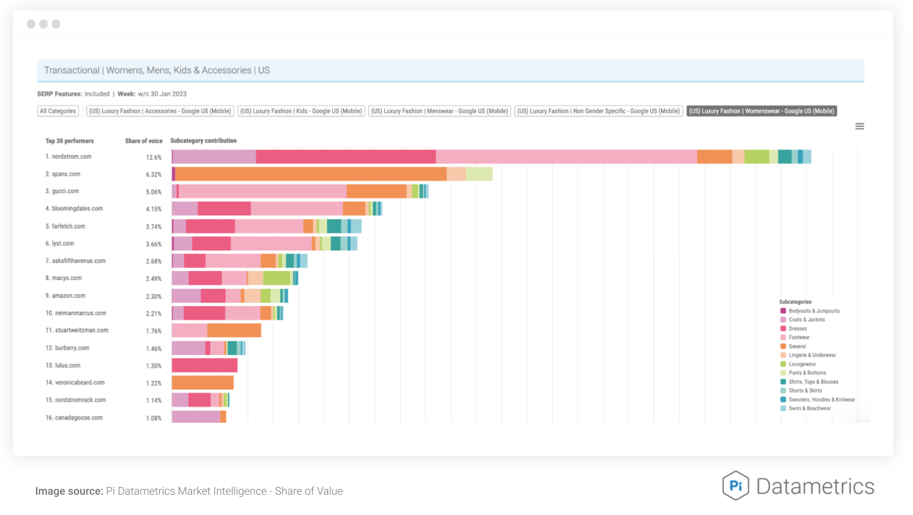
Task: Click nordstrom.com's Dresses bar segment
Action: pos(346,157)
